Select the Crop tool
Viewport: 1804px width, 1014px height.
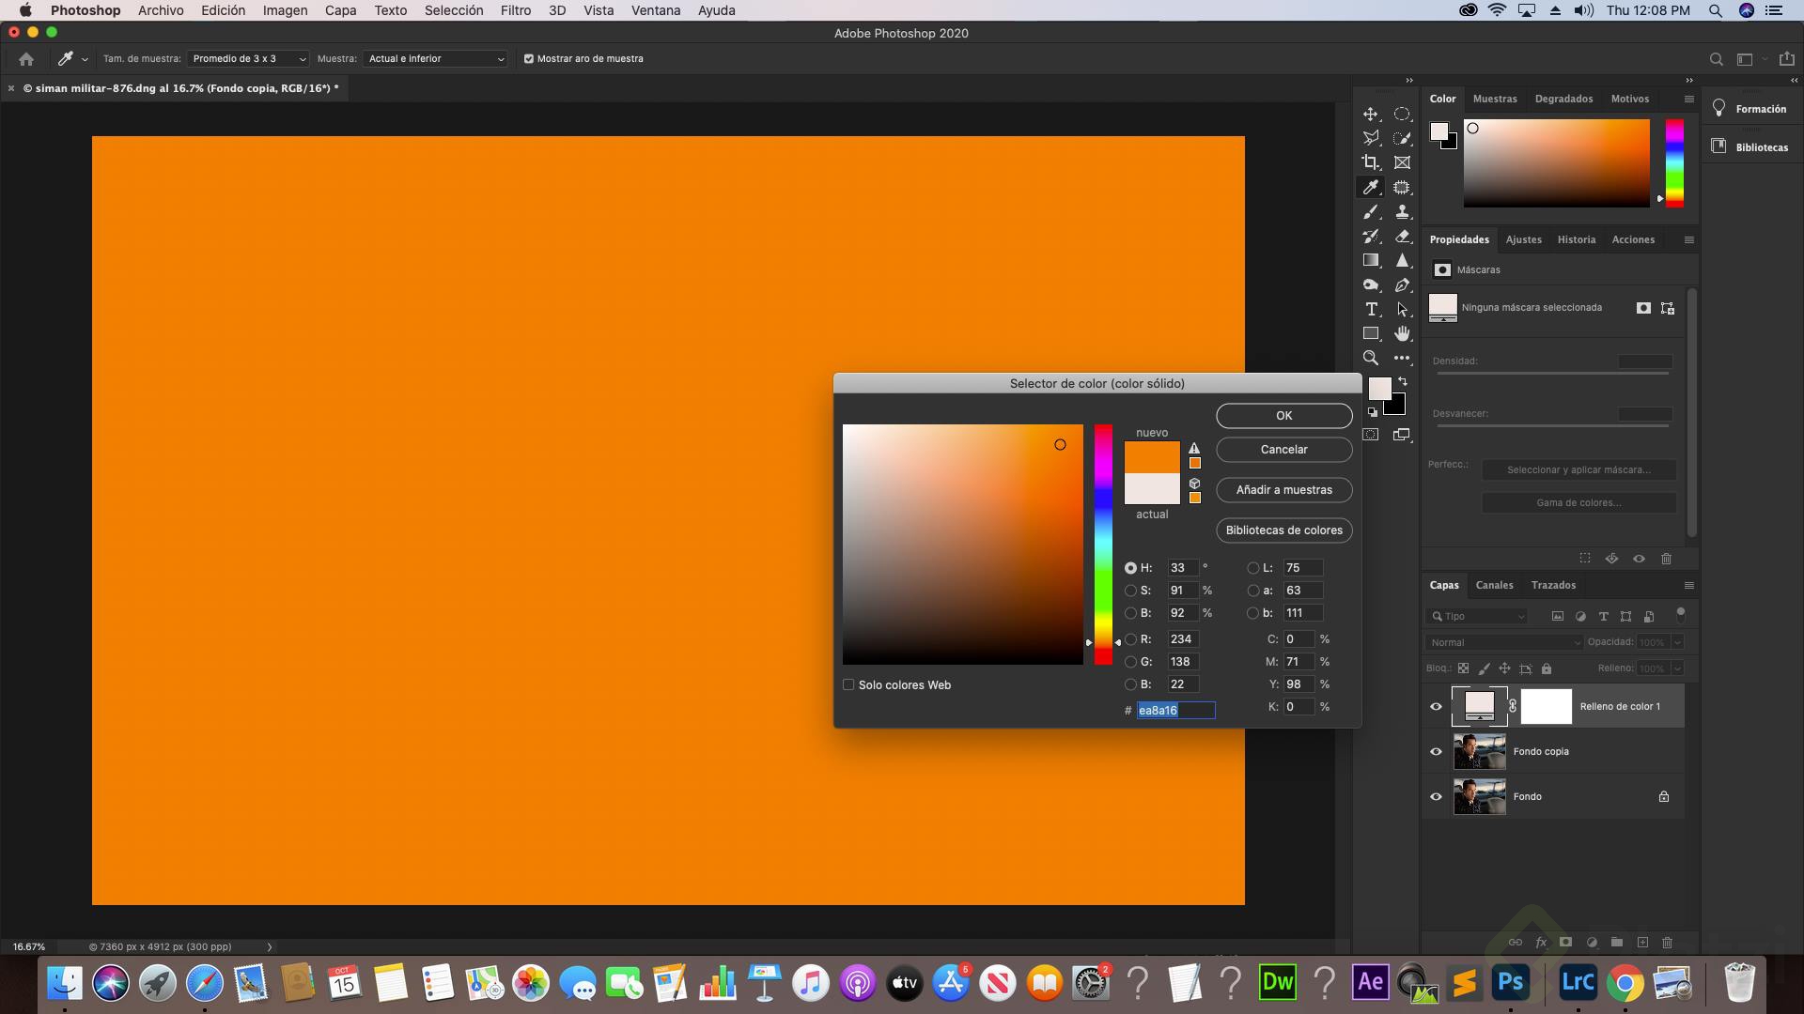coord(1371,162)
